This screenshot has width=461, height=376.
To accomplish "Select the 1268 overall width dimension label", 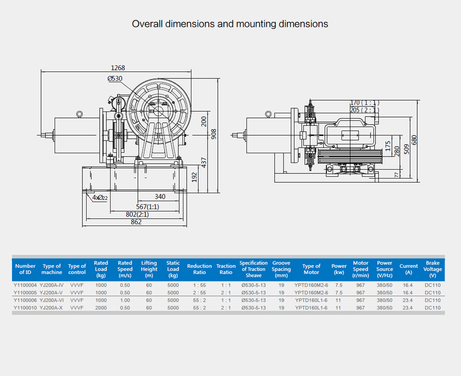I will tap(118, 68).
